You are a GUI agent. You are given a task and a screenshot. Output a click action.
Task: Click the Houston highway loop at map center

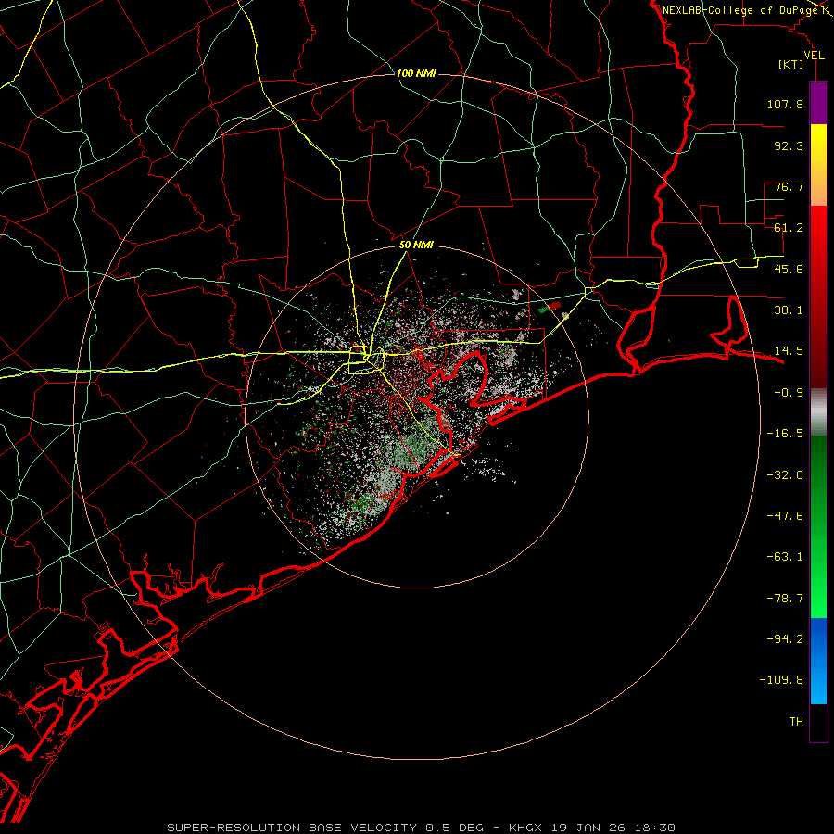pos(366,360)
